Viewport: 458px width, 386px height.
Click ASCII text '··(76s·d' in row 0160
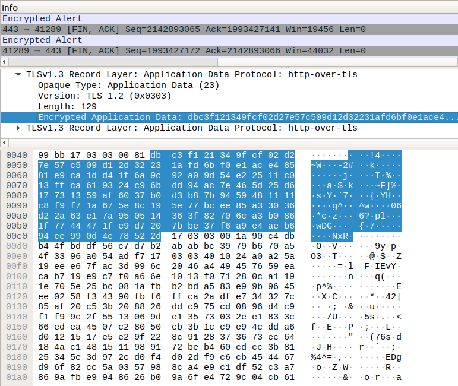click(380, 337)
